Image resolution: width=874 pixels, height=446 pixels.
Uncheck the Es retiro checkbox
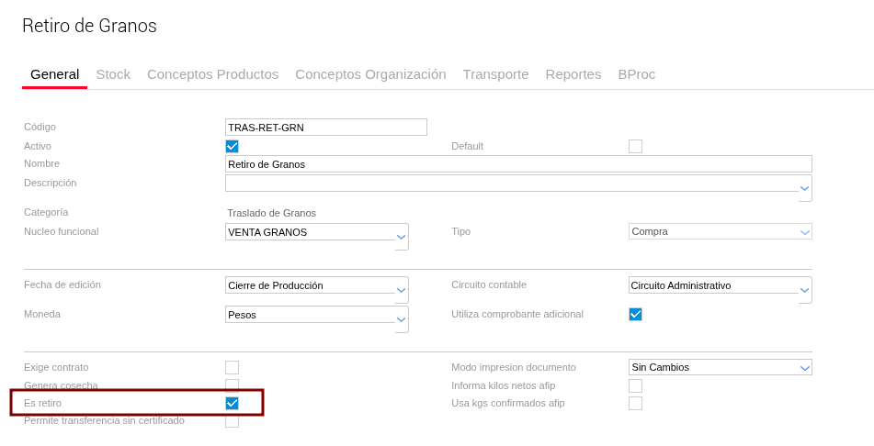pos(232,403)
